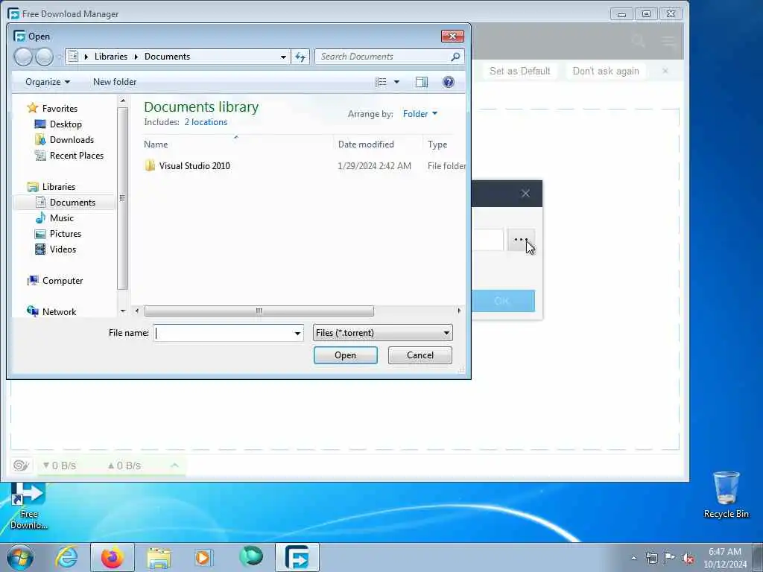Open Windows Explorer from the taskbar
Screen dimensions: 763x572
159,557
